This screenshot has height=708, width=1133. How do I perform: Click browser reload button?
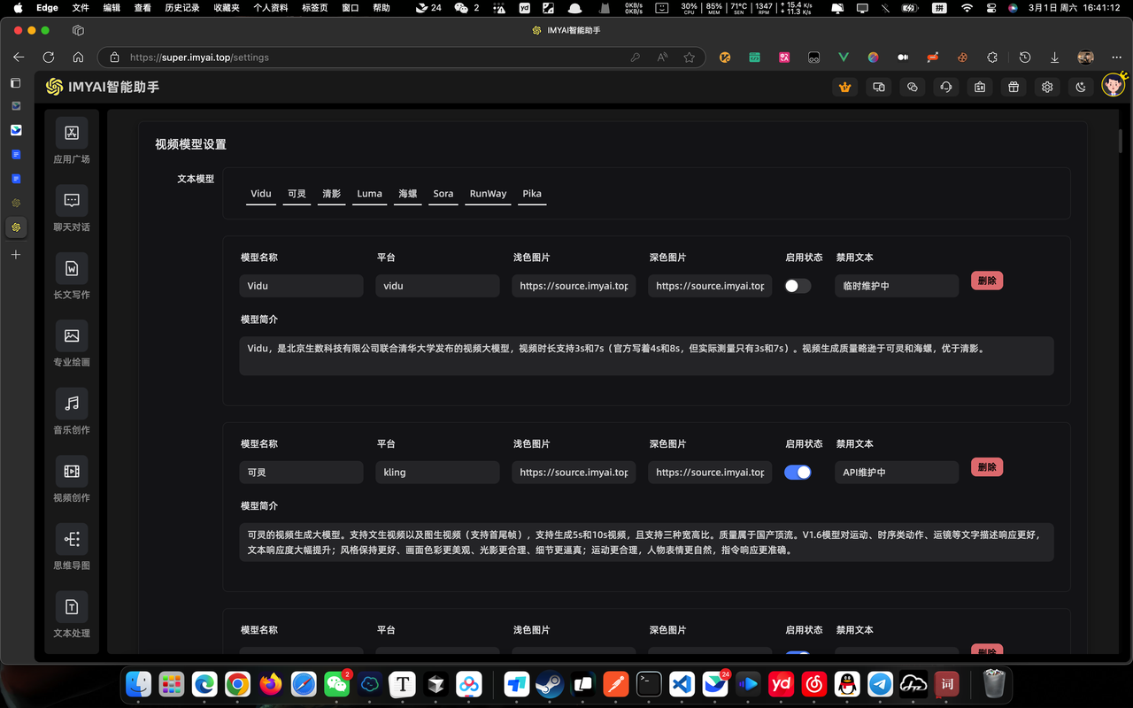point(49,58)
